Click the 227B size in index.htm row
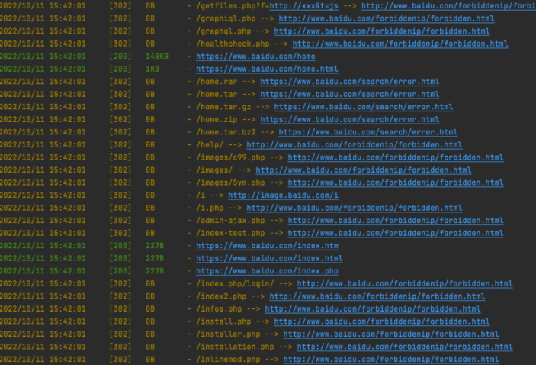This screenshot has height=365, width=536. coord(155,246)
